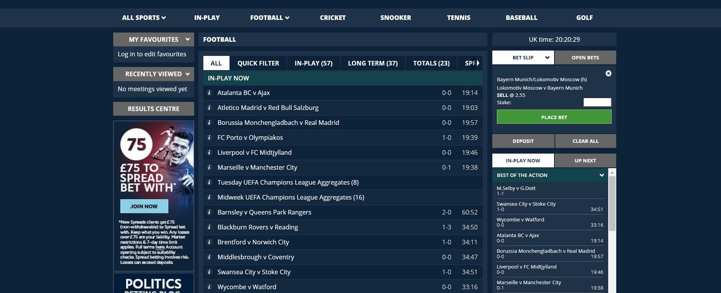Viewport: 721px width, 293px height.
Task: Select the All filter tab
Action: [x=216, y=63]
